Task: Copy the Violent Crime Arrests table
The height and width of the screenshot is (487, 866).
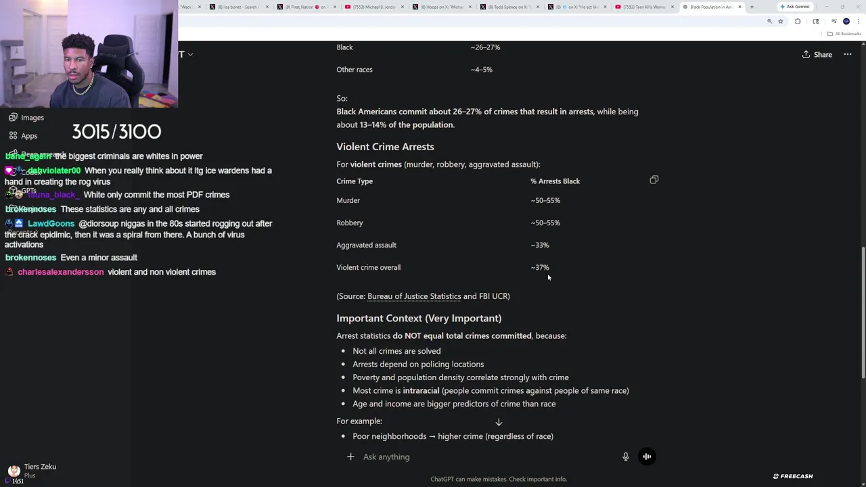Action: point(654,180)
